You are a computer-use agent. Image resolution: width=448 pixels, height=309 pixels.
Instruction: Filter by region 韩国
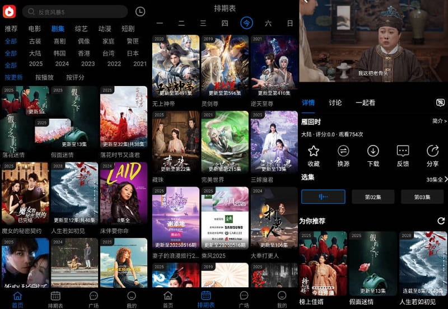[x=60, y=53]
